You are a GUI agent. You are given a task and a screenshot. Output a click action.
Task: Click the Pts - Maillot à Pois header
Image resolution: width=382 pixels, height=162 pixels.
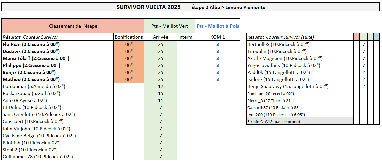point(218,26)
